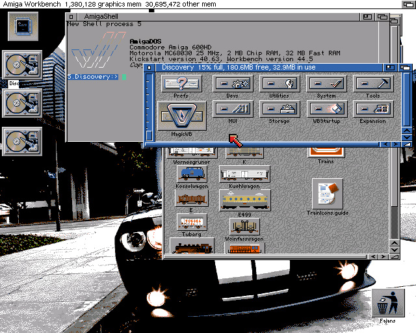Screen dimensions: 416x333
Task: Click Discovery window scroll left arrow
Action: (385, 144)
